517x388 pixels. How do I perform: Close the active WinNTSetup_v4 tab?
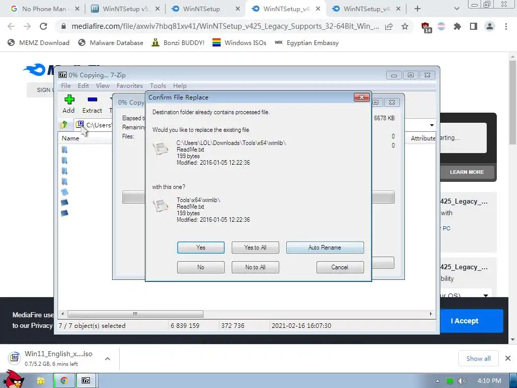318,9
